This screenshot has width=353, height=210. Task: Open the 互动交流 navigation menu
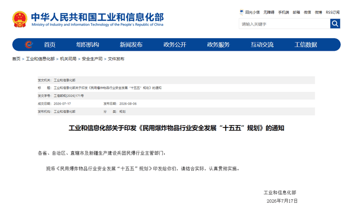tap(262, 44)
